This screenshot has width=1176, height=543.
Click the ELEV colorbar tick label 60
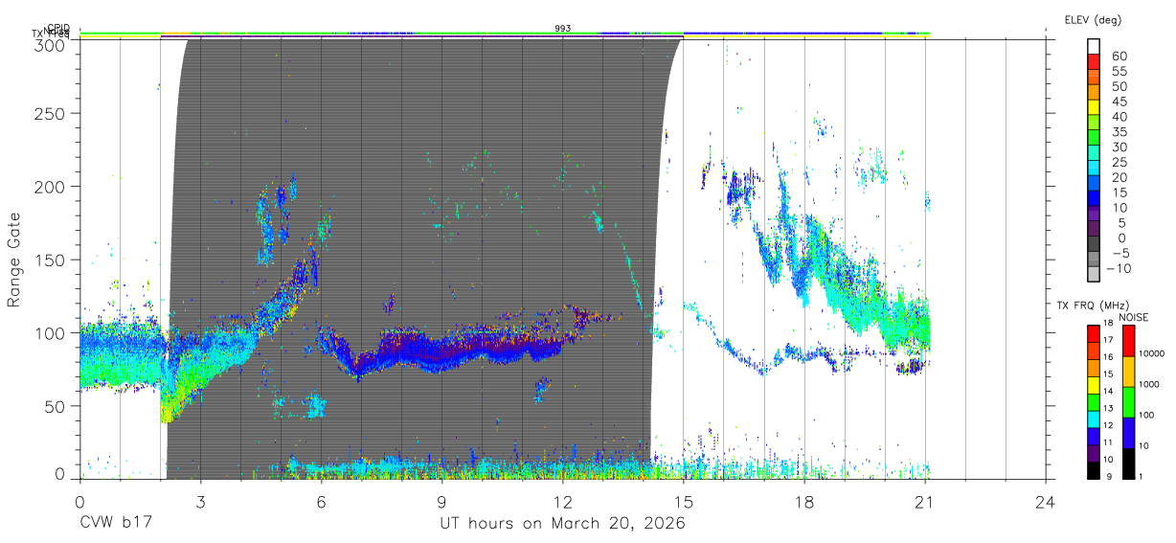coord(1119,56)
